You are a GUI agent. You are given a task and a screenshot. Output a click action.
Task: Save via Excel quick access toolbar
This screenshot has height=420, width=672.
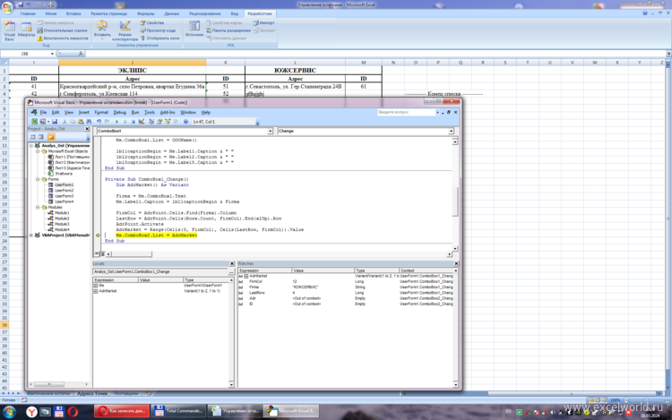(x=21, y=4)
